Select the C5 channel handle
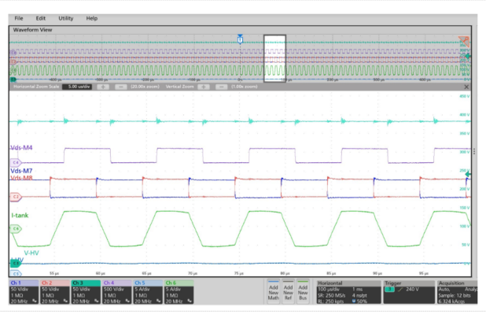The height and width of the screenshot is (314, 486). (x=16, y=273)
